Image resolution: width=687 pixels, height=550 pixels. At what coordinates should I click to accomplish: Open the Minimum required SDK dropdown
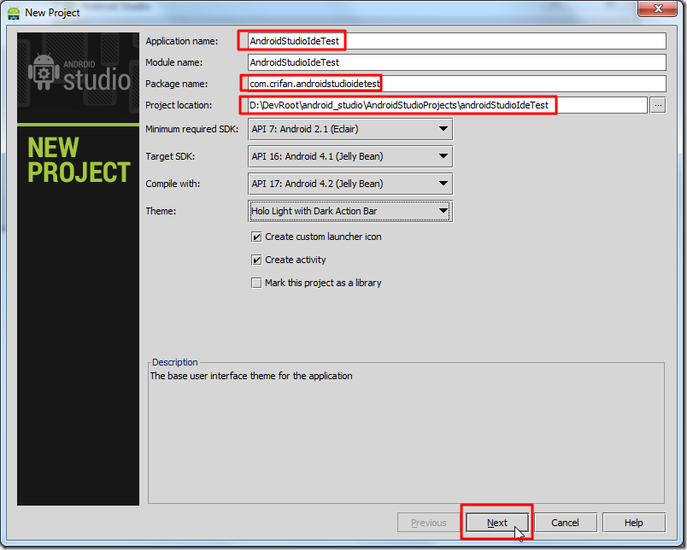pyautogui.click(x=350, y=129)
